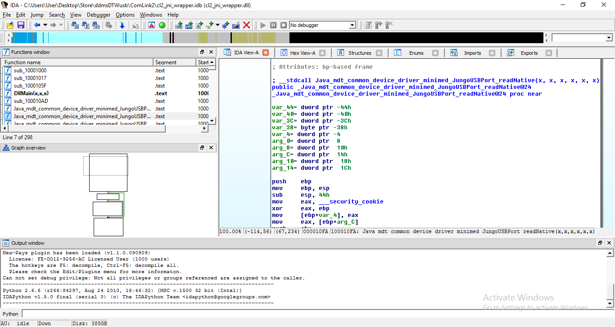Click the green 's' string-style icon
The height and width of the screenshot is (327, 615).
pyautogui.click(x=210, y=25)
